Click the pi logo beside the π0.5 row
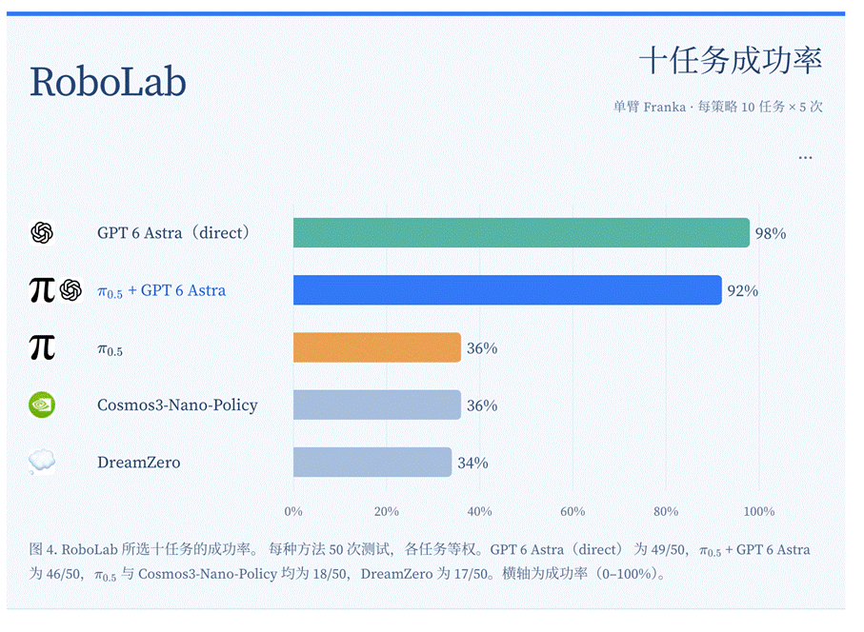This screenshot has height=632, width=864. pyautogui.click(x=42, y=347)
